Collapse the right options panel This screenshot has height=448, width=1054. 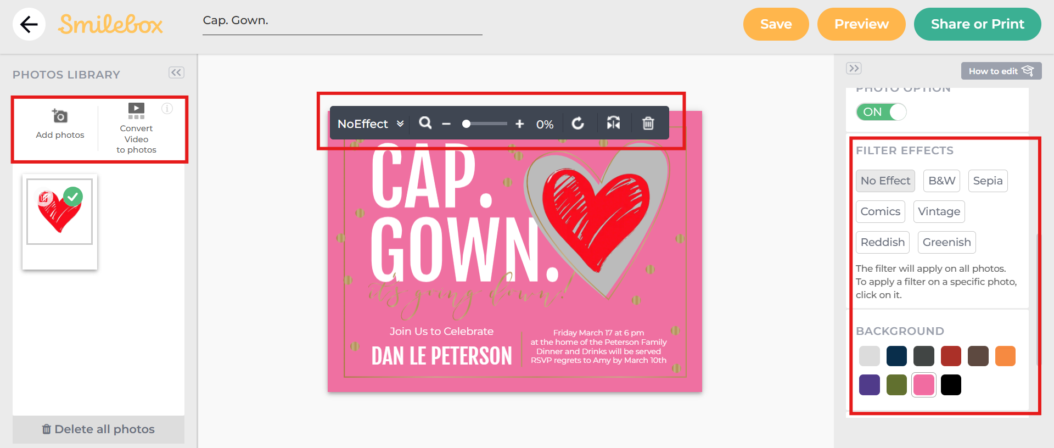click(854, 69)
